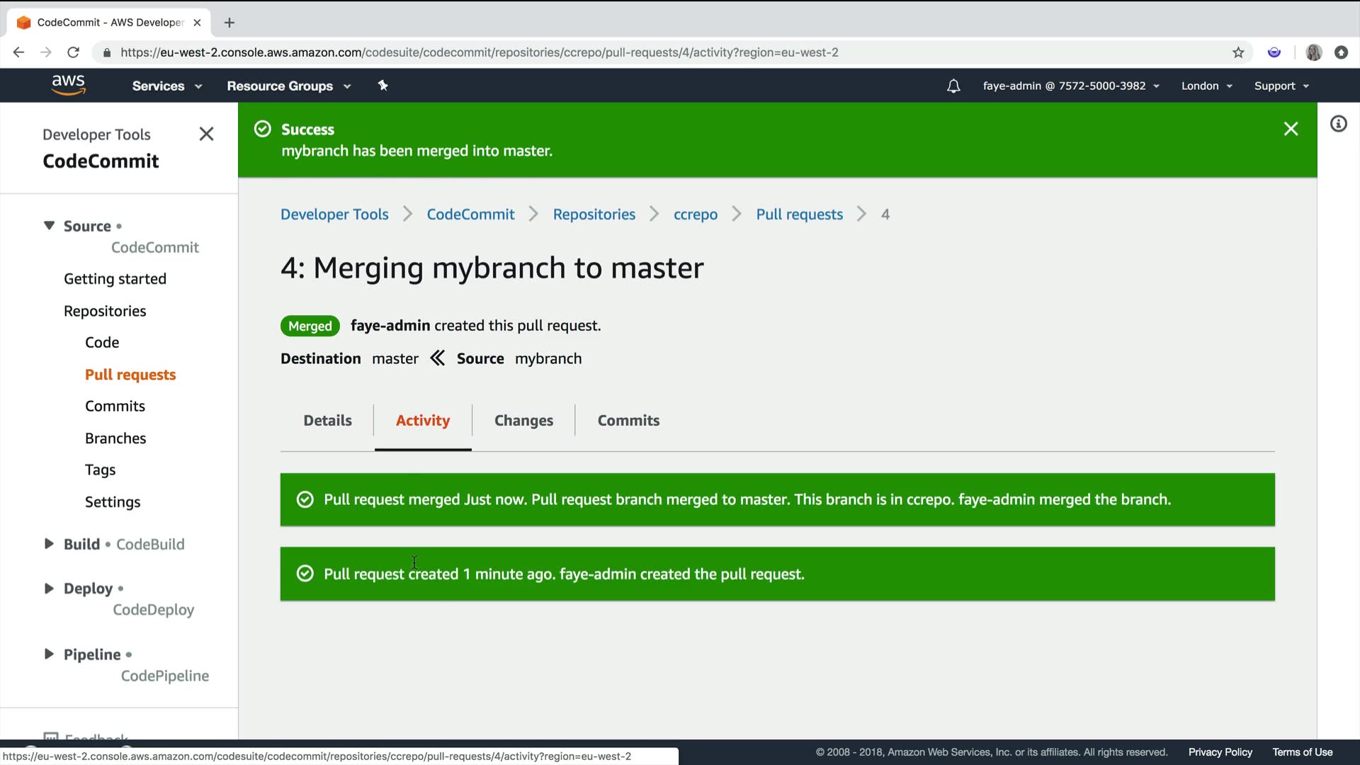Click the pin shortcut icon in navbar
This screenshot has width=1360, height=765.
[x=382, y=86]
